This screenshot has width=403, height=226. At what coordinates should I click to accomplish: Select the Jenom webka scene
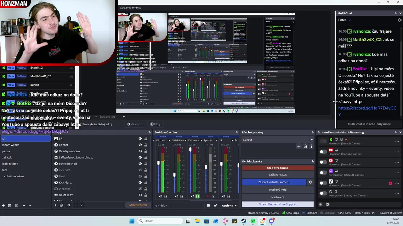pos(25,145)
